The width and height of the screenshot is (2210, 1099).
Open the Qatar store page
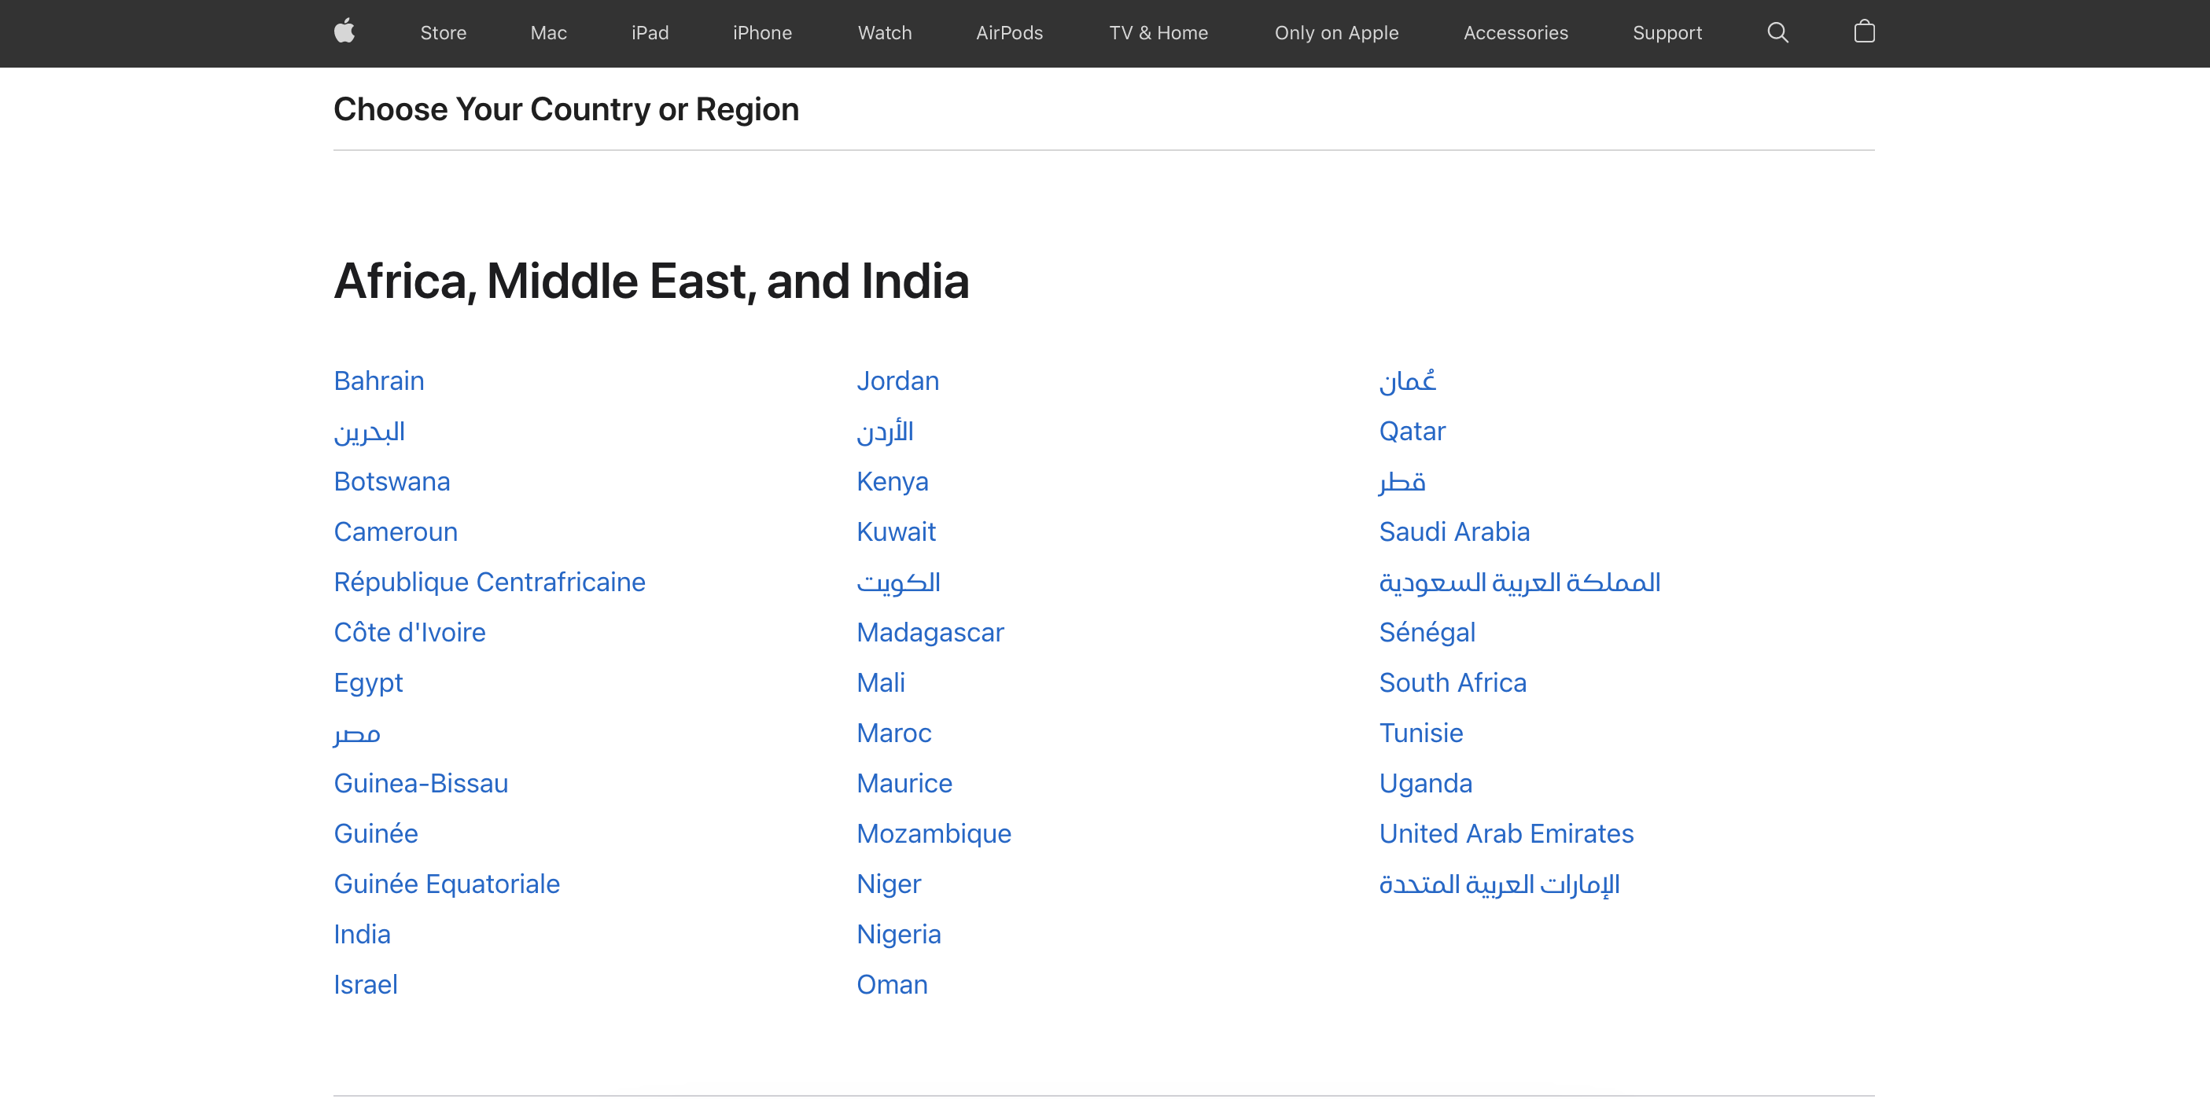point(1411,432)
